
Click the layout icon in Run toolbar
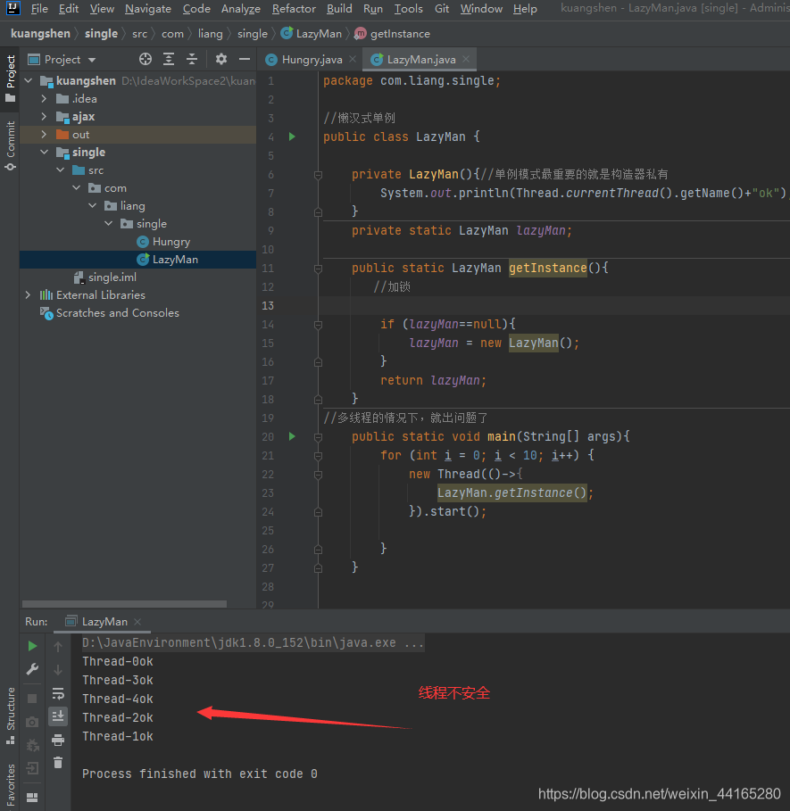click(x=32, y=798)
